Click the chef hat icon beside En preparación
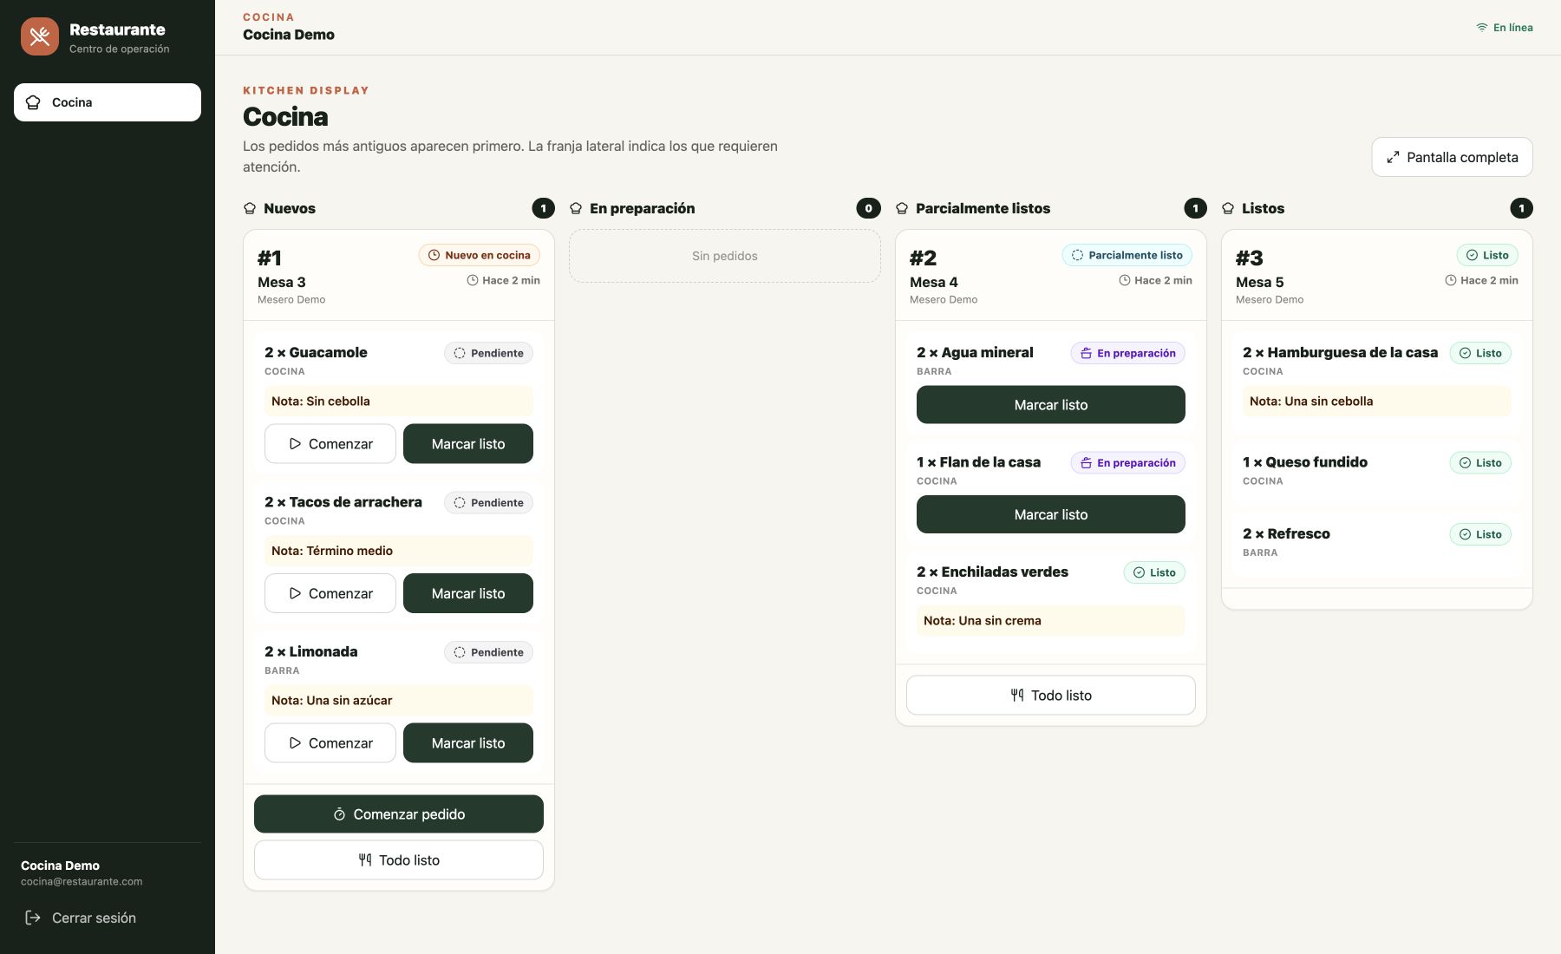 pos(576,208)
